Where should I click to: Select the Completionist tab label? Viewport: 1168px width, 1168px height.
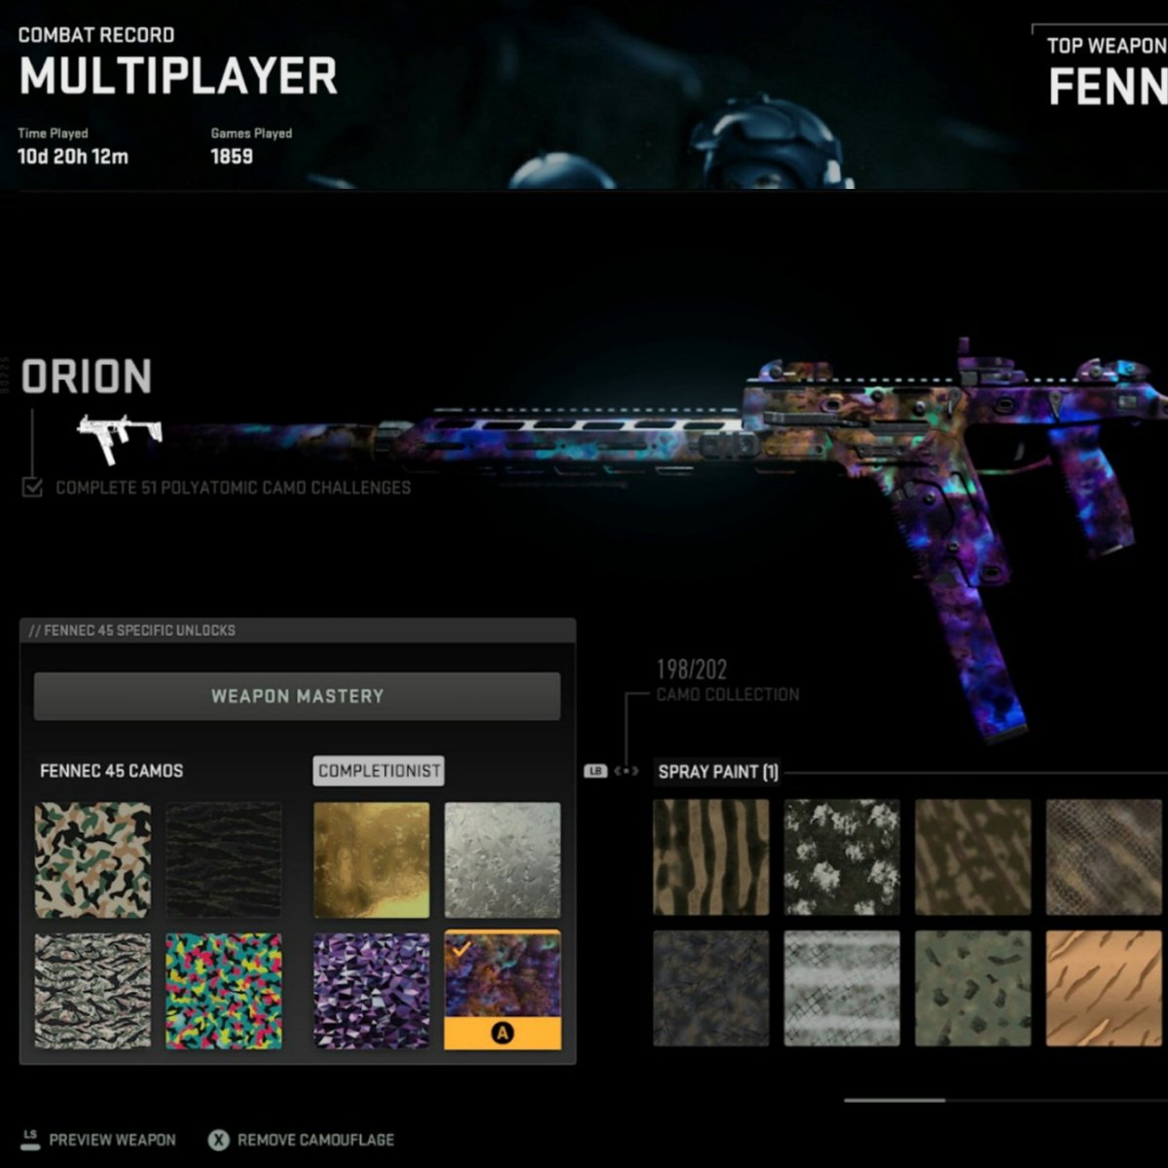tap(379, 771)
